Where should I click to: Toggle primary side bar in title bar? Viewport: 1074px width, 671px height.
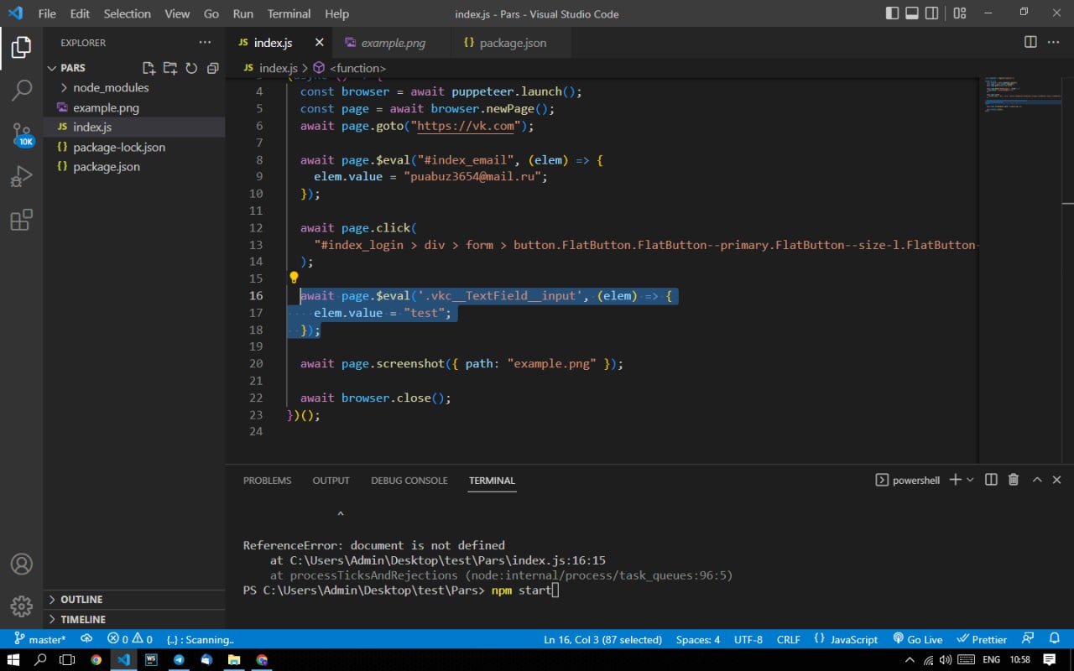(892, 13)
